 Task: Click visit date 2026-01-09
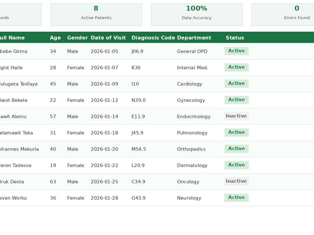click(x=104, y=84)
